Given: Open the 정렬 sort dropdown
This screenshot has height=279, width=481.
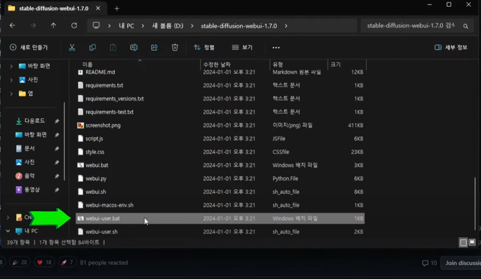Looking at the screenshot, I should (204, 47).
